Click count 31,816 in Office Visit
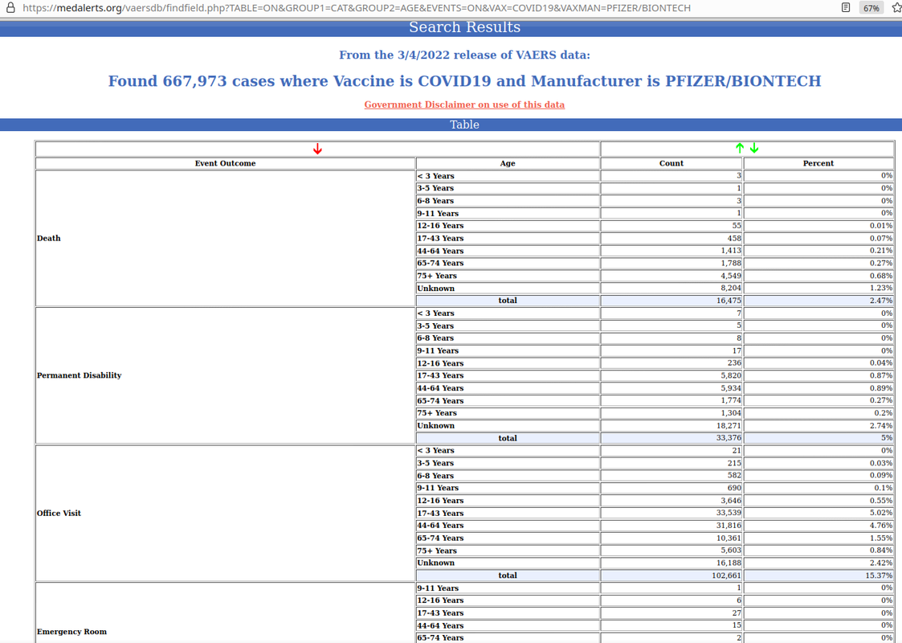 pyautogui.click(x=671, y=526)
